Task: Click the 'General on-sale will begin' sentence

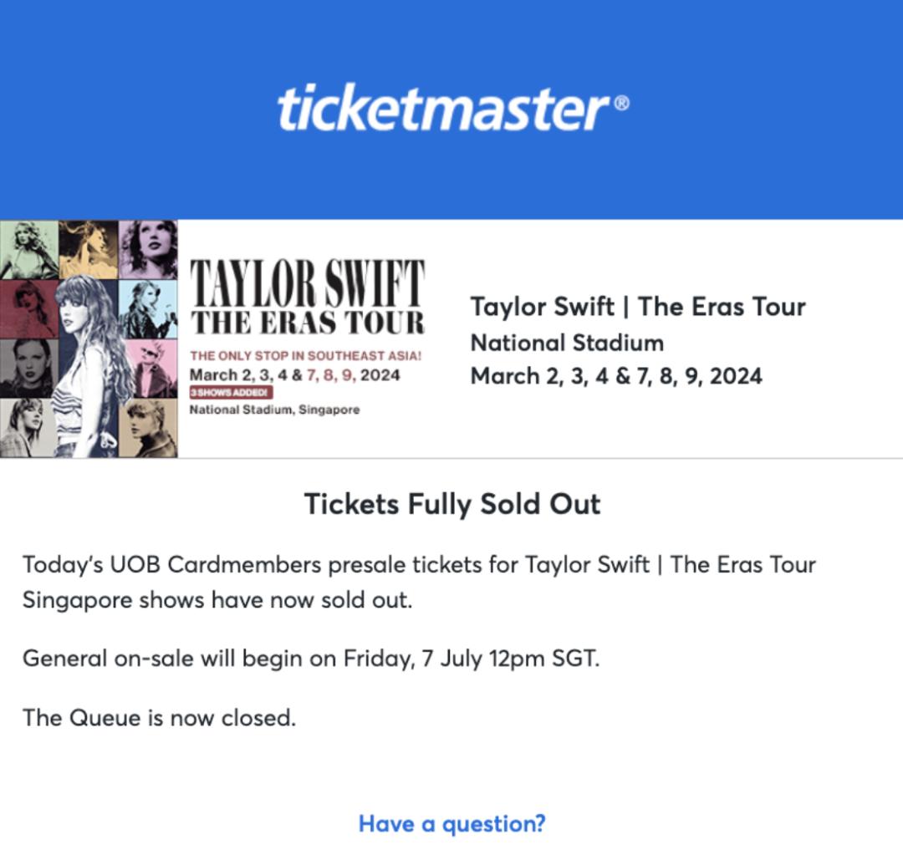Action: pyautogui.click(x=311, y=658)
